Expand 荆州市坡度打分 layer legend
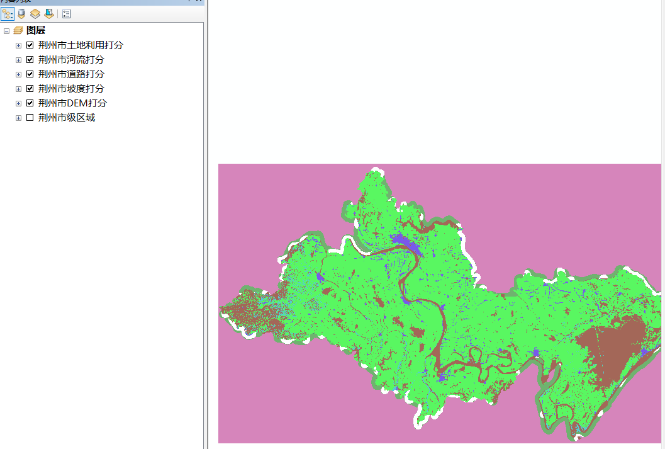This screenshot has width=665, height=449. pos(18,89)
